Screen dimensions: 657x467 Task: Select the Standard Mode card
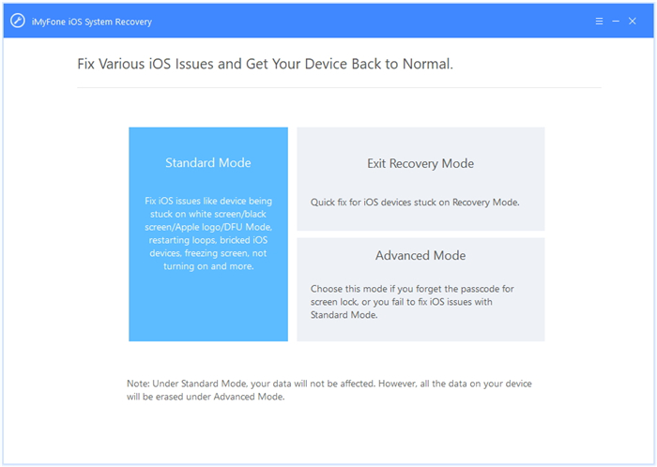click(x=208, y=233)
